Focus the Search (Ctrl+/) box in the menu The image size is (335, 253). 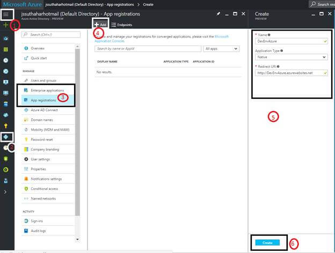coord(51,34)
